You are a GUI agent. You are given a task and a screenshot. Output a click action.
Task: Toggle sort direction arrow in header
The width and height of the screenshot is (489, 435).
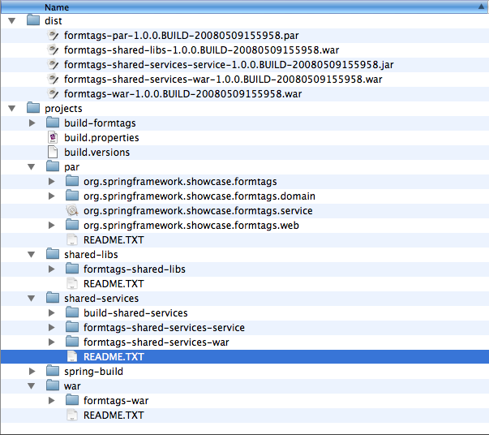[x=481, y=6]
